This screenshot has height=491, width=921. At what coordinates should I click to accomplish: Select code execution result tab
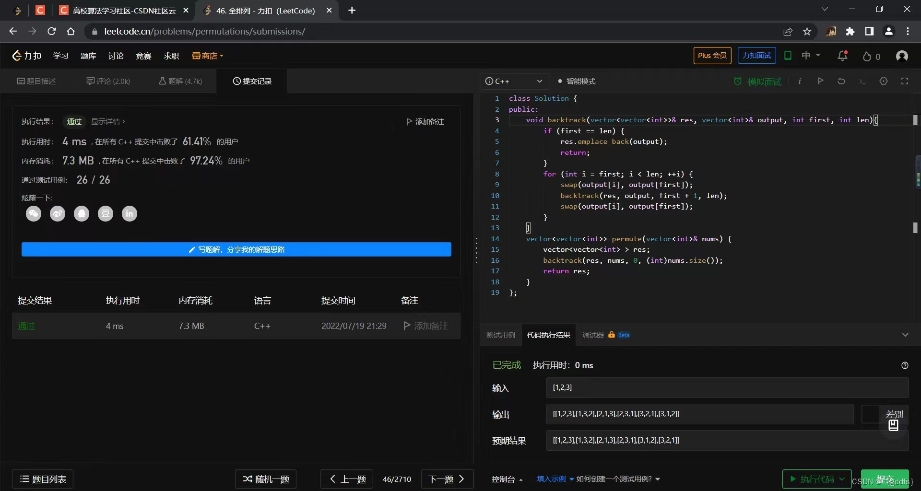coord(548,335)
